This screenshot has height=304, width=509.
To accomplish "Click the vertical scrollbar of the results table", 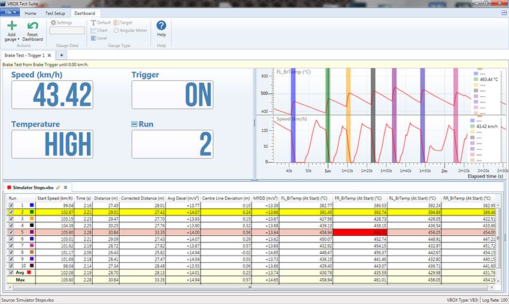I will point(498,238).
